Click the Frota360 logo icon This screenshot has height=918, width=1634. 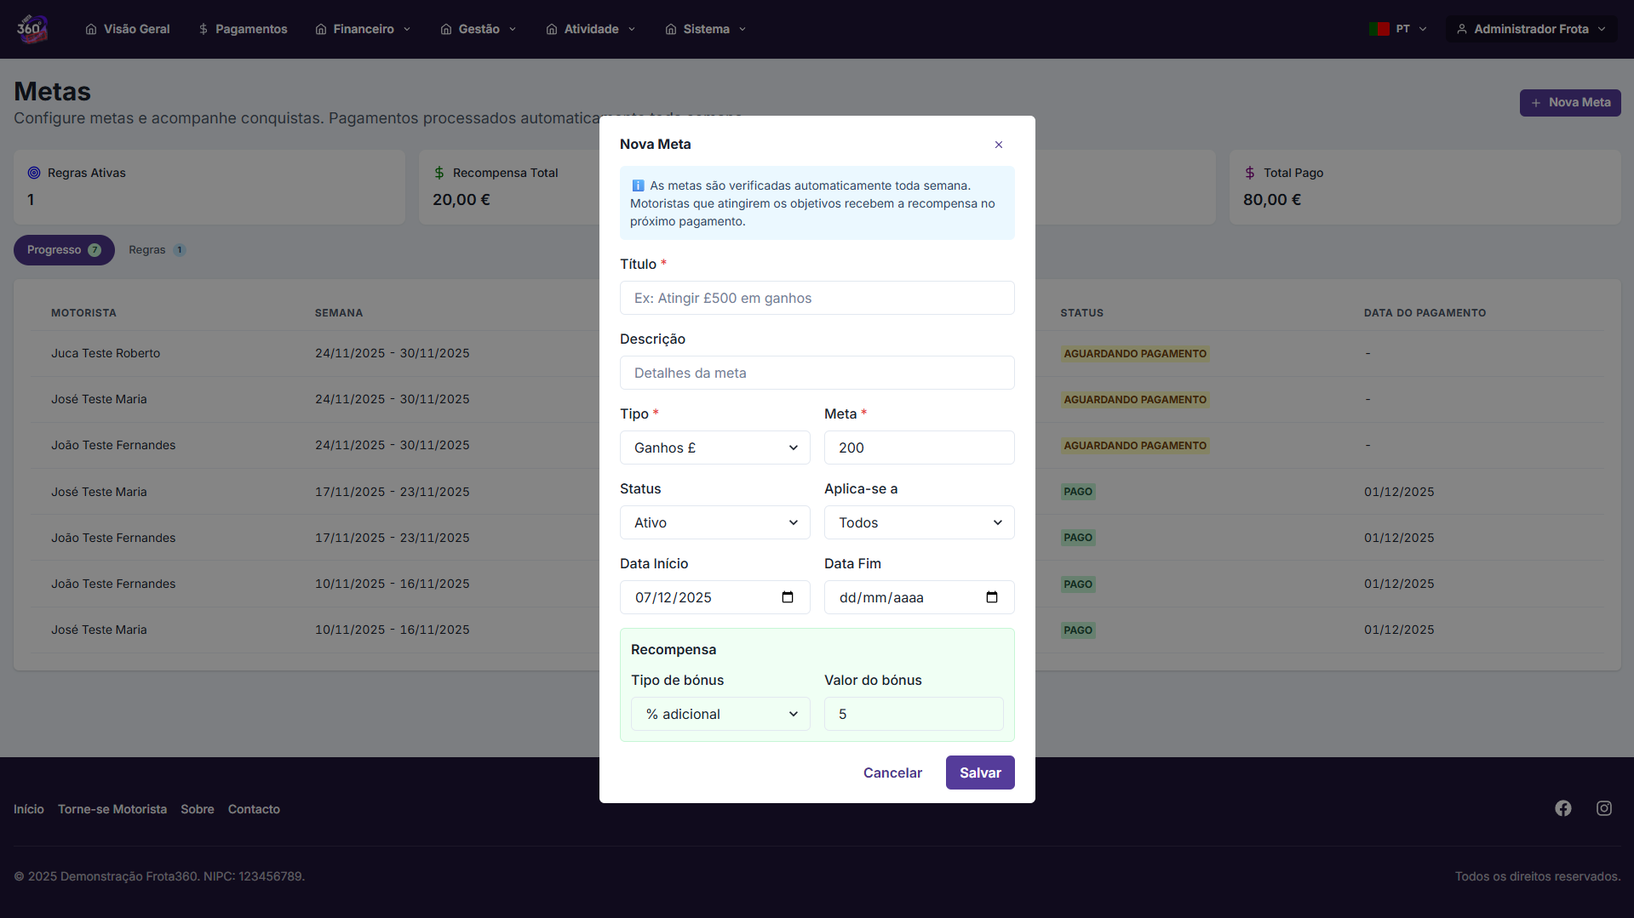[32, 29]
